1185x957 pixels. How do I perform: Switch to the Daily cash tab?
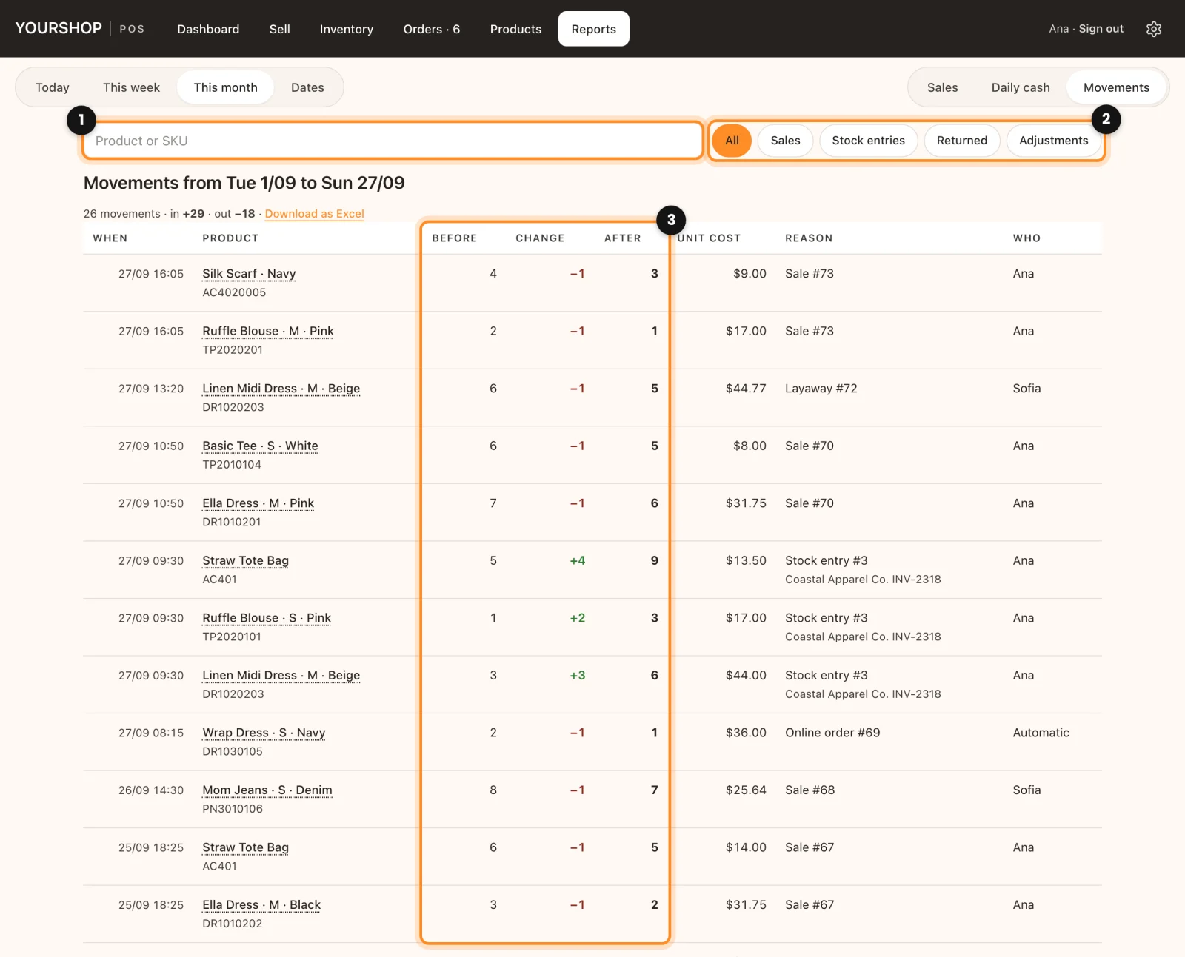coord(1021,87)
